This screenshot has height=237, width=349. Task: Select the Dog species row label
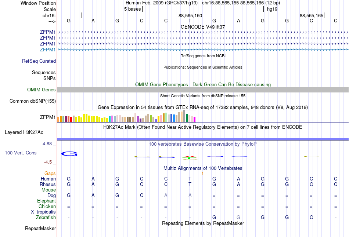click(51, 195)
